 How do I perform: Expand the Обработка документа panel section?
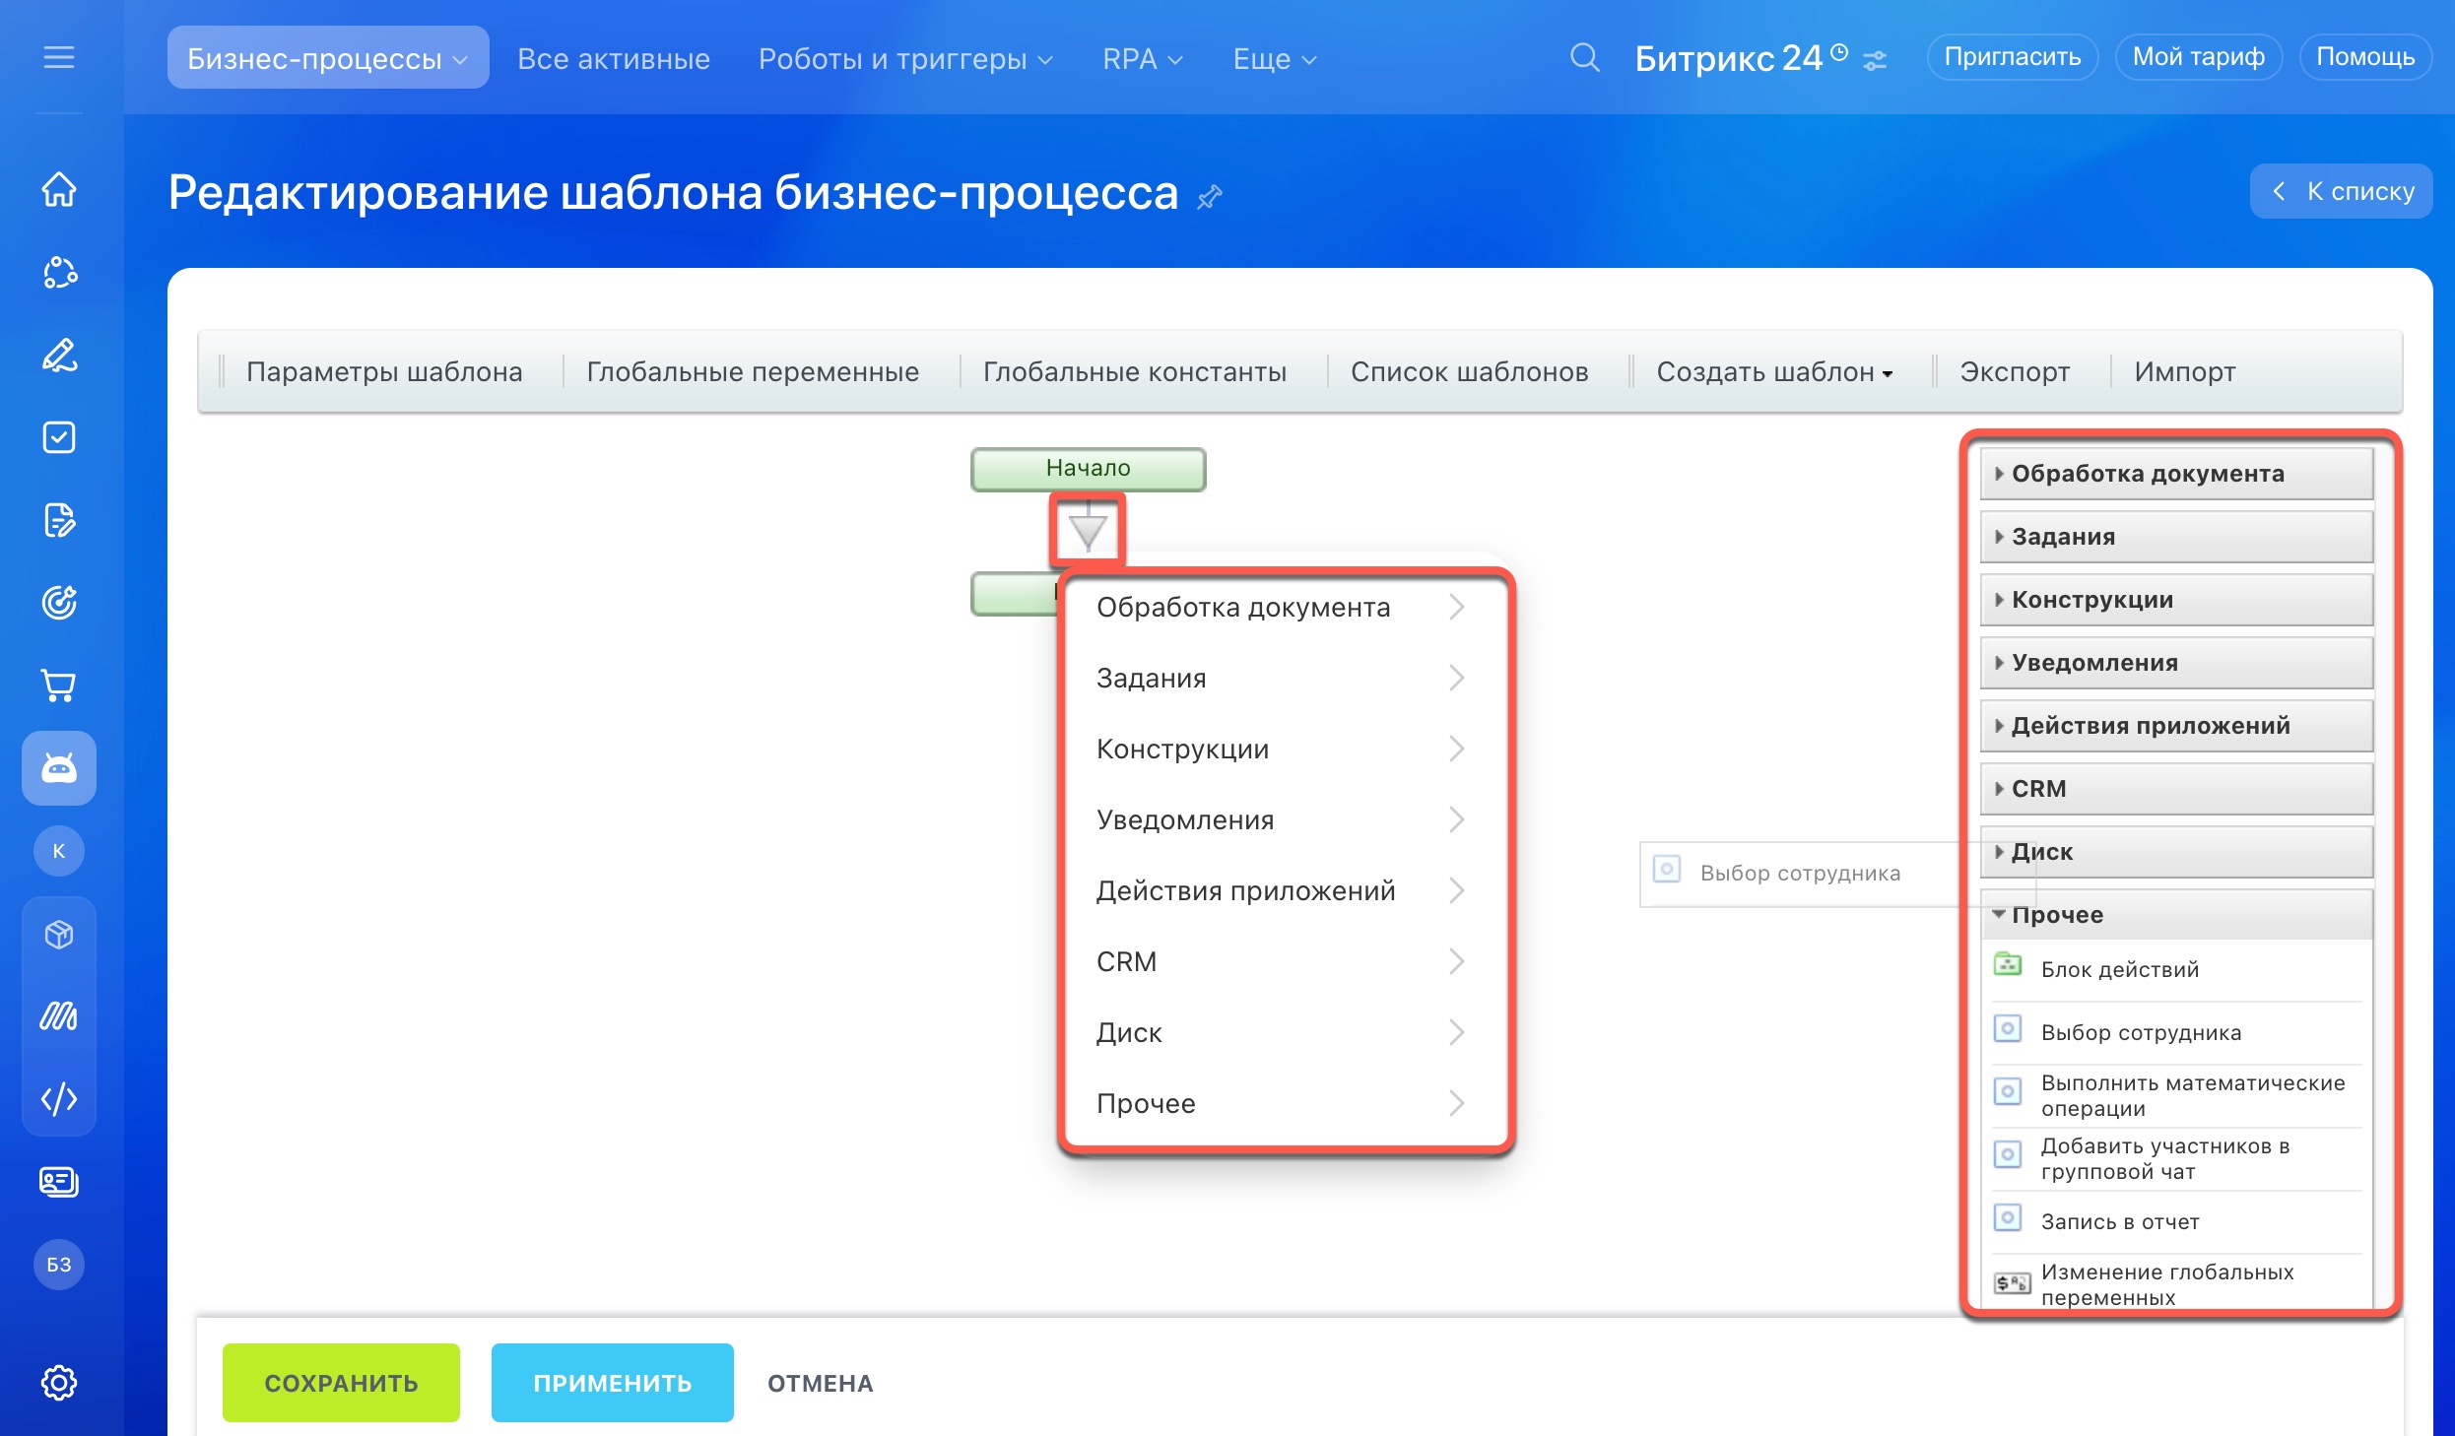(x=2176, y=474)
